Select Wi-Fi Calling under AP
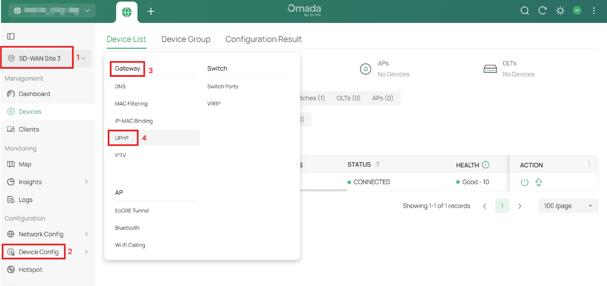This screenshot has width=607, height=286. coord(130,245)
